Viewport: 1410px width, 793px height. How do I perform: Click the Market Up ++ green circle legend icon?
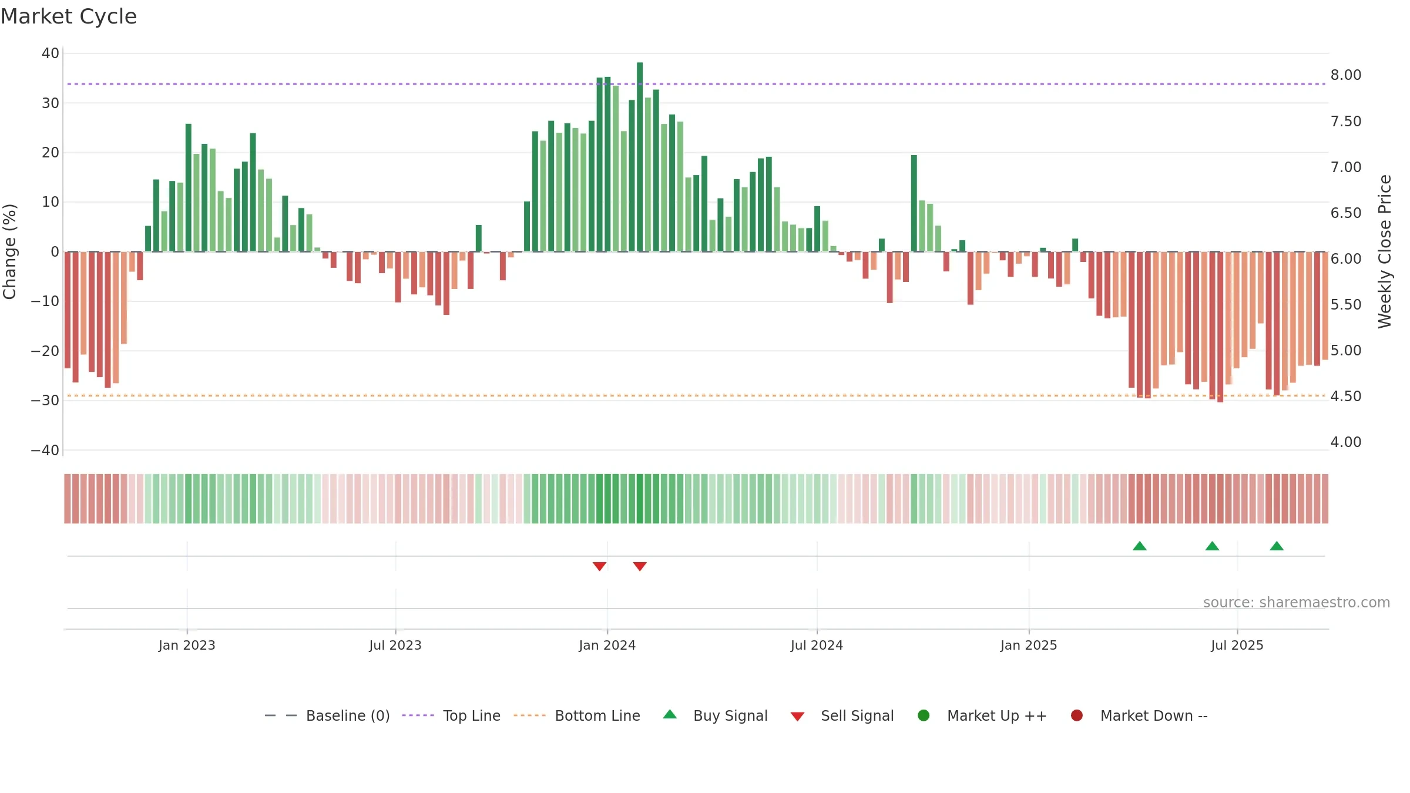pos(924,715)
